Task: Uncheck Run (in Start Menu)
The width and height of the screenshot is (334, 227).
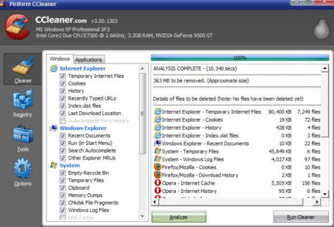Action: (x=63, y=143)
